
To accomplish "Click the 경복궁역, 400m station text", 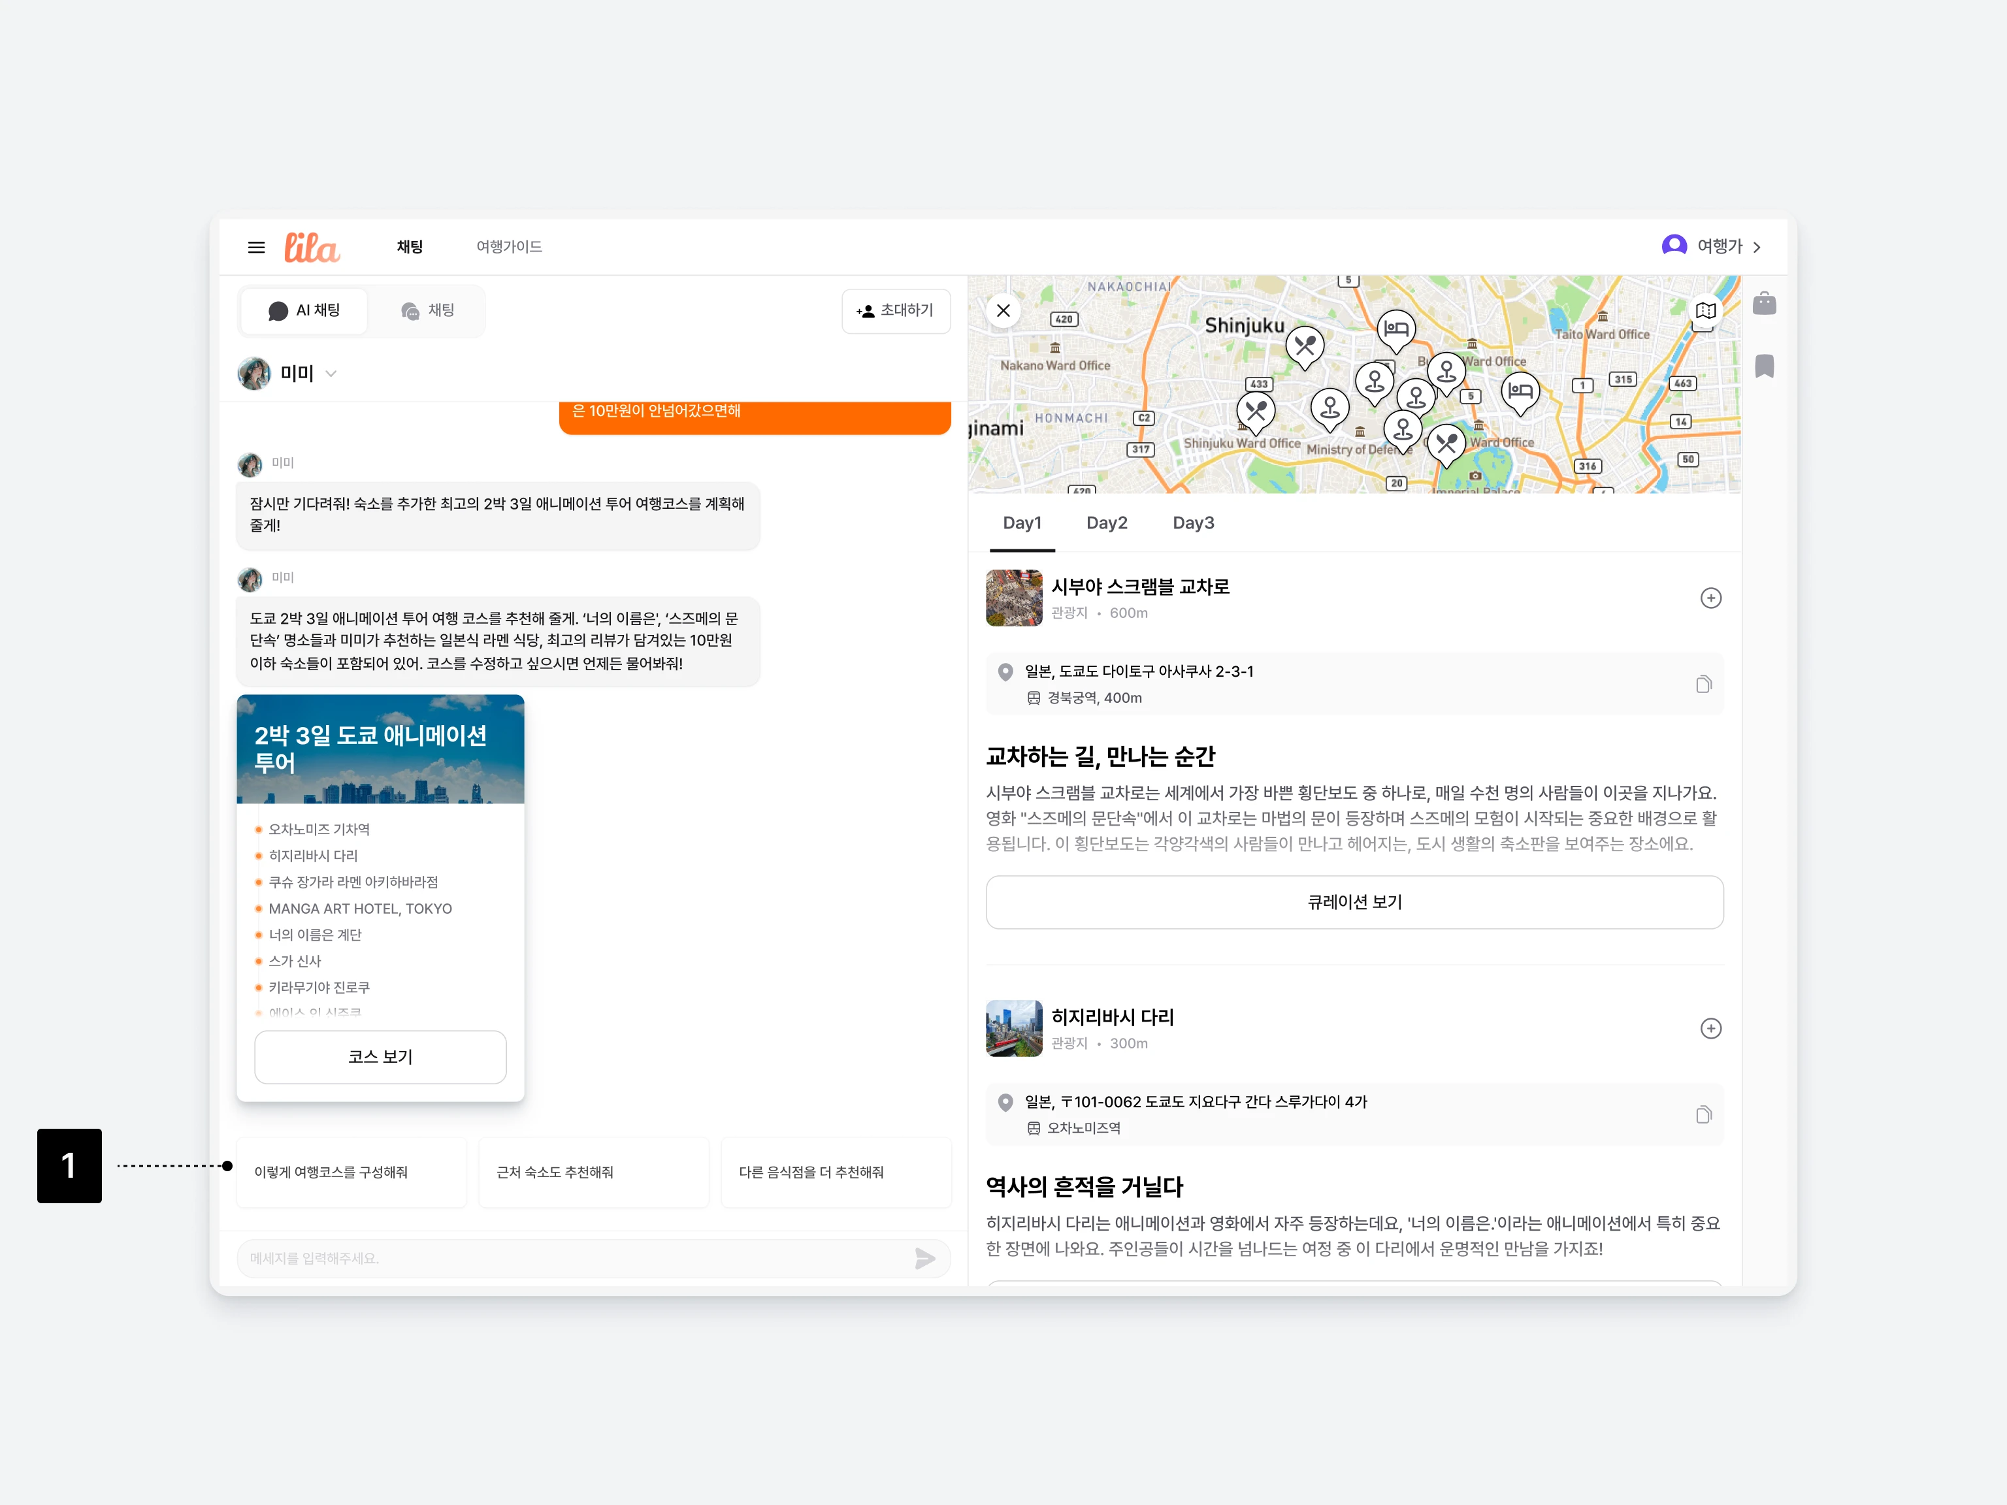I will [x=1094, y=698].
